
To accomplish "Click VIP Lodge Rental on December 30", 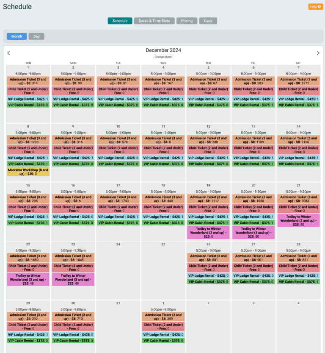I will 73,334.
